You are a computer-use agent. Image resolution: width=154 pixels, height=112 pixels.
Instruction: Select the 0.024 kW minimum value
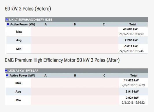(x=132, y=98)
